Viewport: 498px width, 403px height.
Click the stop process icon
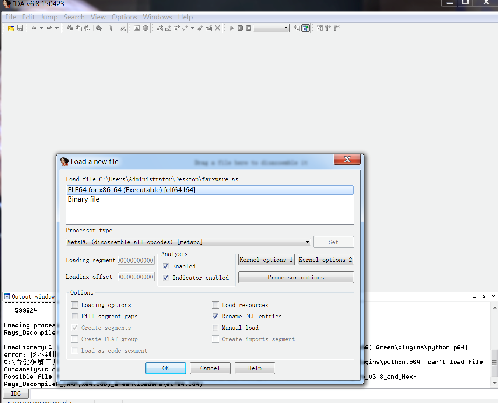pos(249,28)
